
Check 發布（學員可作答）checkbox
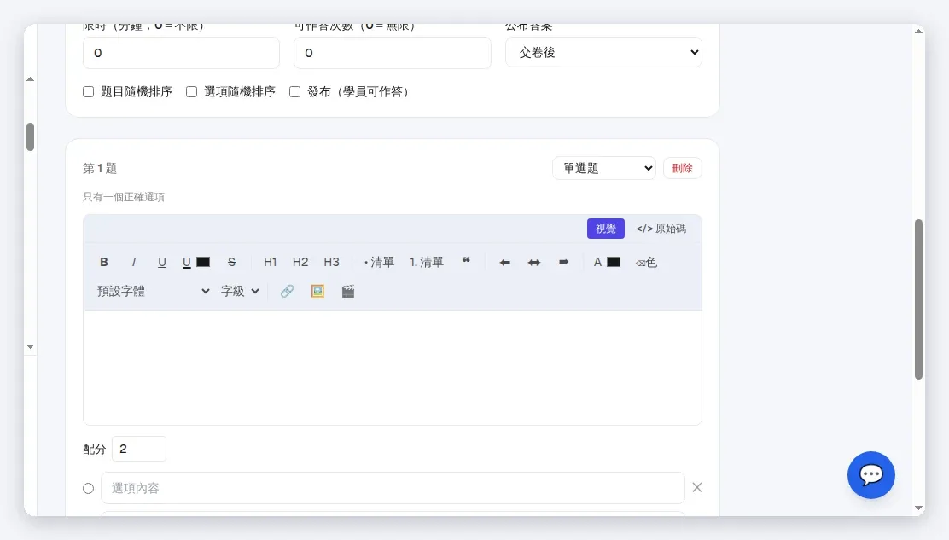click(294, 92)
